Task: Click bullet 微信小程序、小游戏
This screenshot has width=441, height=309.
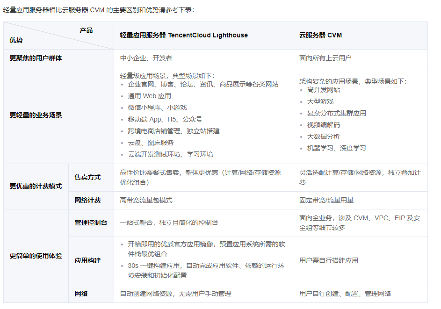Action: (157, 108)
